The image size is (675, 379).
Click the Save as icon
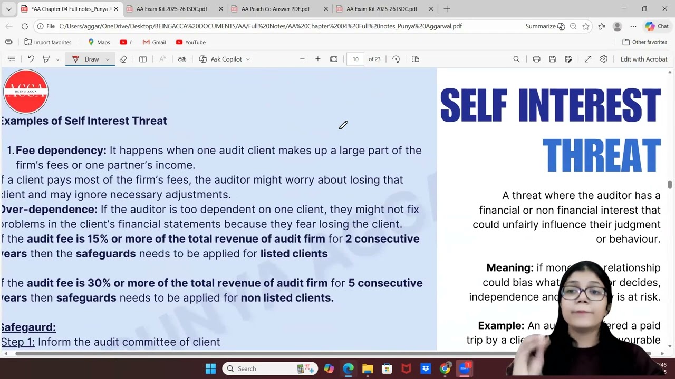coord(568,59)
